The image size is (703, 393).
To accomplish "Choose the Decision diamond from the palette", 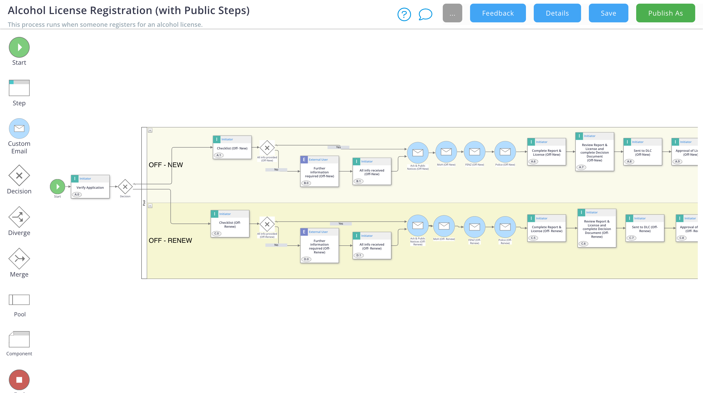I will point(19,175).
